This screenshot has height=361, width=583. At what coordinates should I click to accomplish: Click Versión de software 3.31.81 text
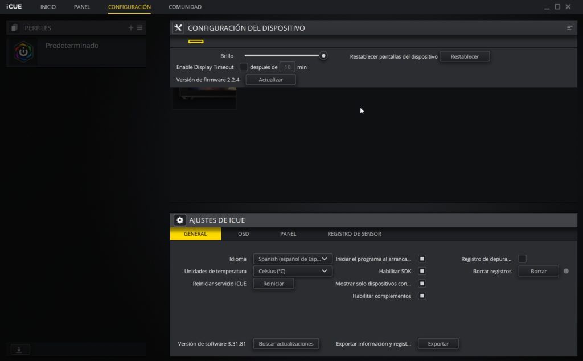pyautogui.click(x=212, y=344)
